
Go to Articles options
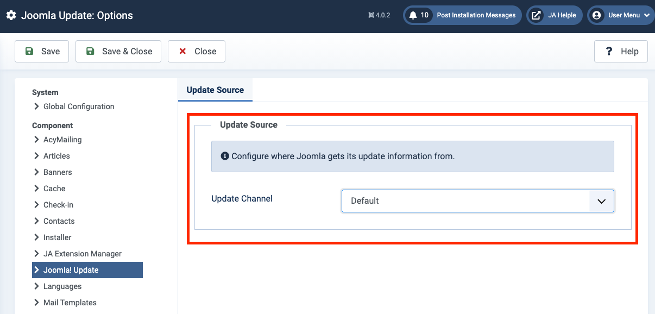click(x=56, y=156)
